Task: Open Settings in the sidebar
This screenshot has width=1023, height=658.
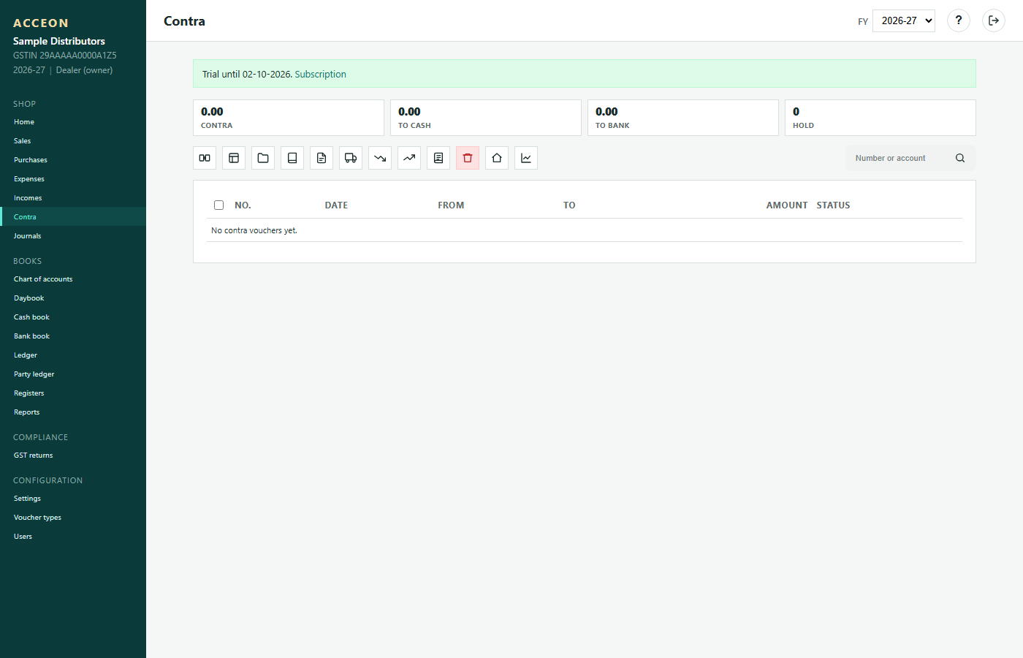Action: [73, 499]
